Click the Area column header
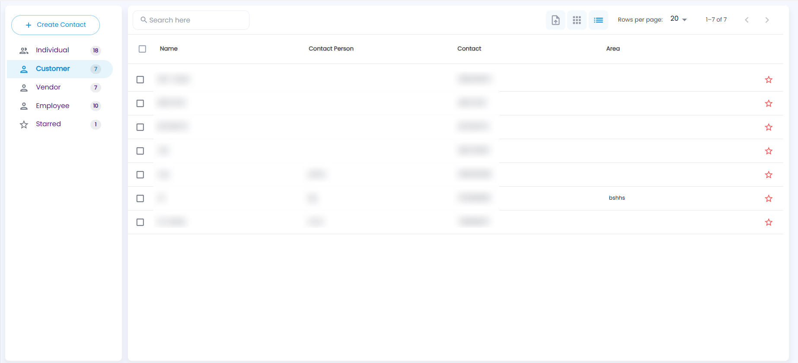The width and height of the screenshot is (798, 363). (613, 49)
